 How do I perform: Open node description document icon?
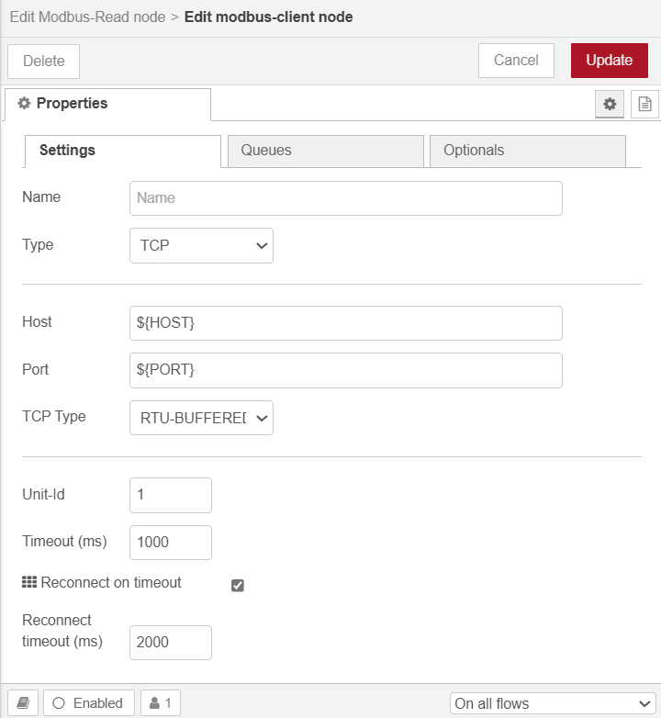pos(644,104)
